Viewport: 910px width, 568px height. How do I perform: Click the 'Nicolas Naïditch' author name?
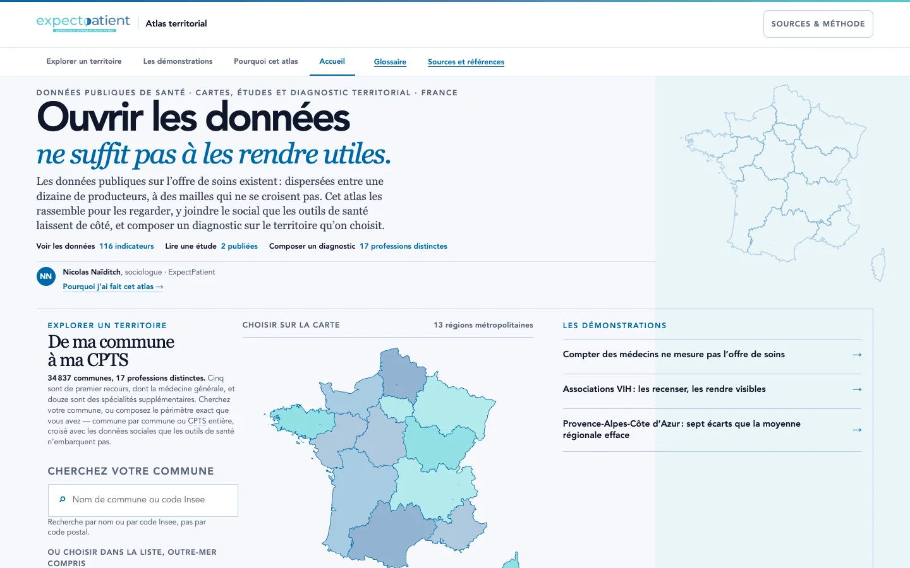tap(92, 272)
